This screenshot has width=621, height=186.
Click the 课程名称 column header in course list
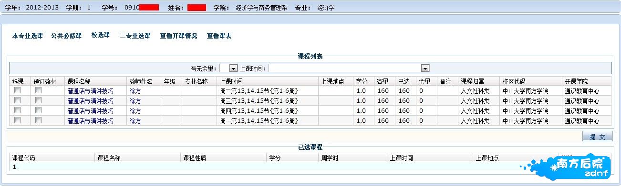[79, 81]
